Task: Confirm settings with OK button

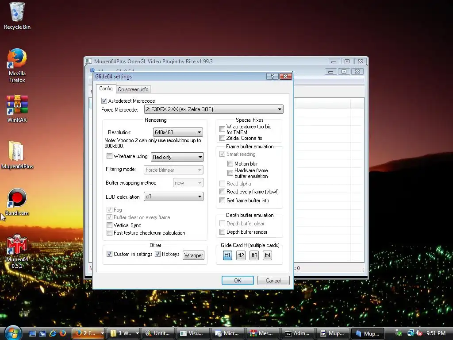Action: click(x=238, y=280)
